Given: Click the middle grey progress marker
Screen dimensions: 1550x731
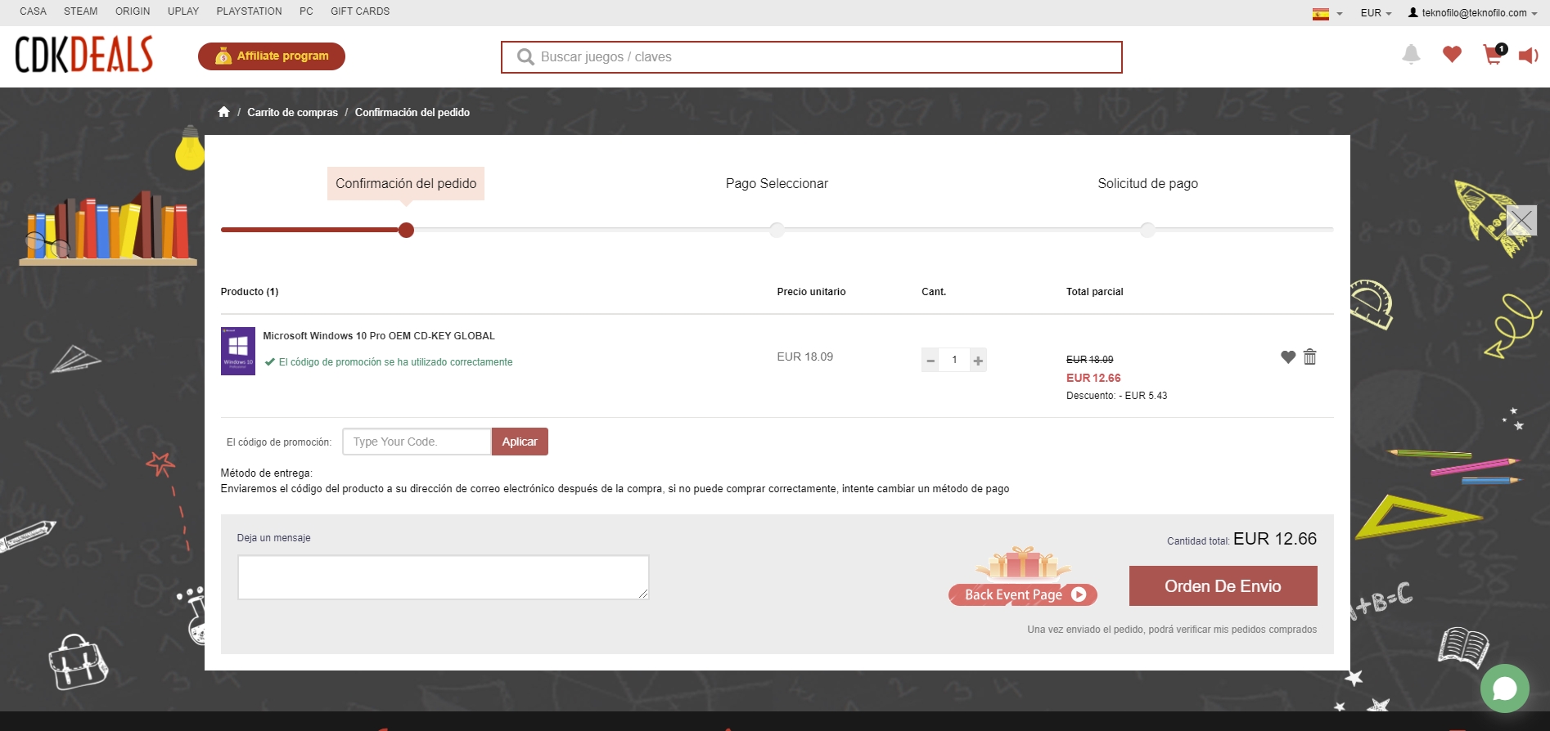Looking at the screenshot, I should pos(777,230).
